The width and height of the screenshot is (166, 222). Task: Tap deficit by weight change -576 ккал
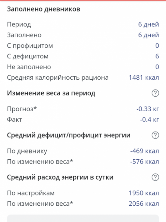point(144,162)
